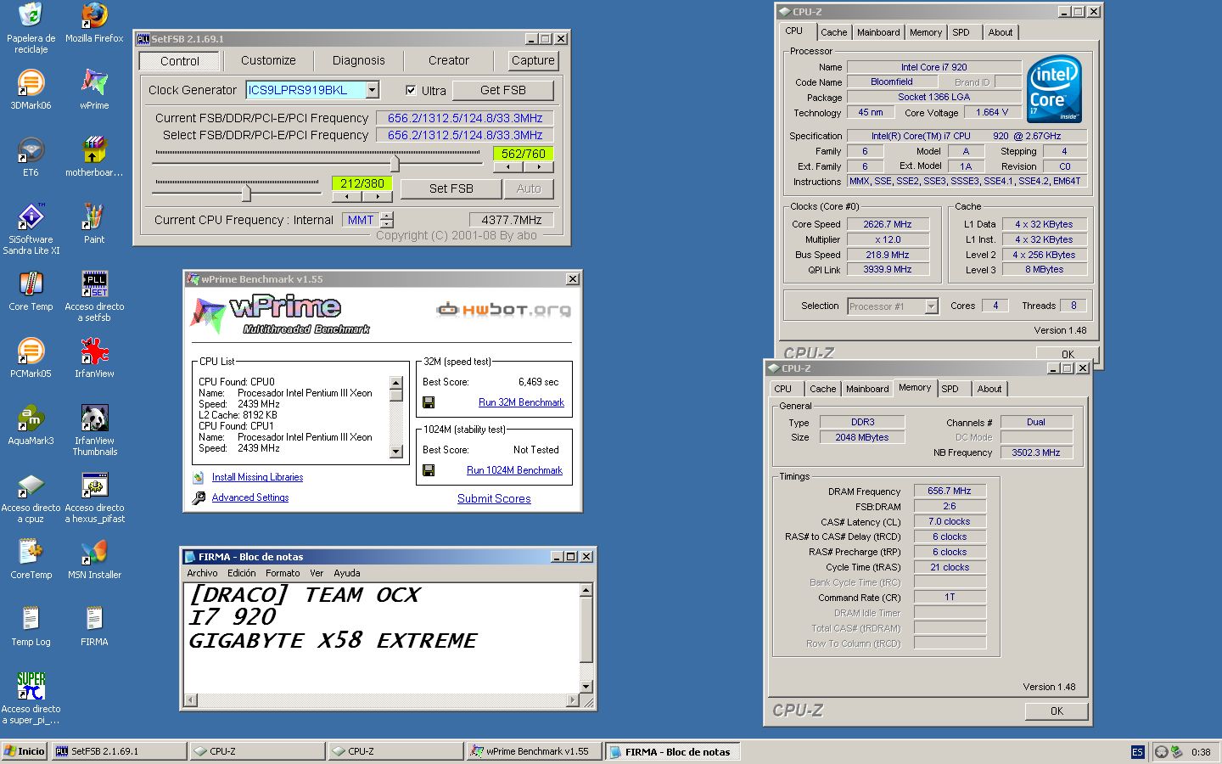Click the left arrow under the 562/760 value
The width and height of the screenshot is (1222, 764).
pos(507,167)
